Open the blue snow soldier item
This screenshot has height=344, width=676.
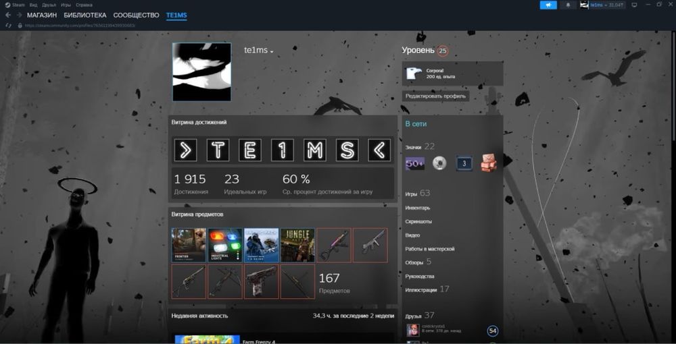click(261, 245)
